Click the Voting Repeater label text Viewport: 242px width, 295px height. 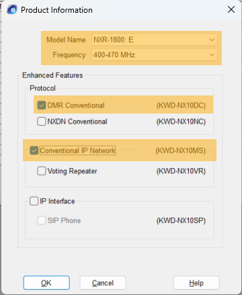[x=73, y=171]
